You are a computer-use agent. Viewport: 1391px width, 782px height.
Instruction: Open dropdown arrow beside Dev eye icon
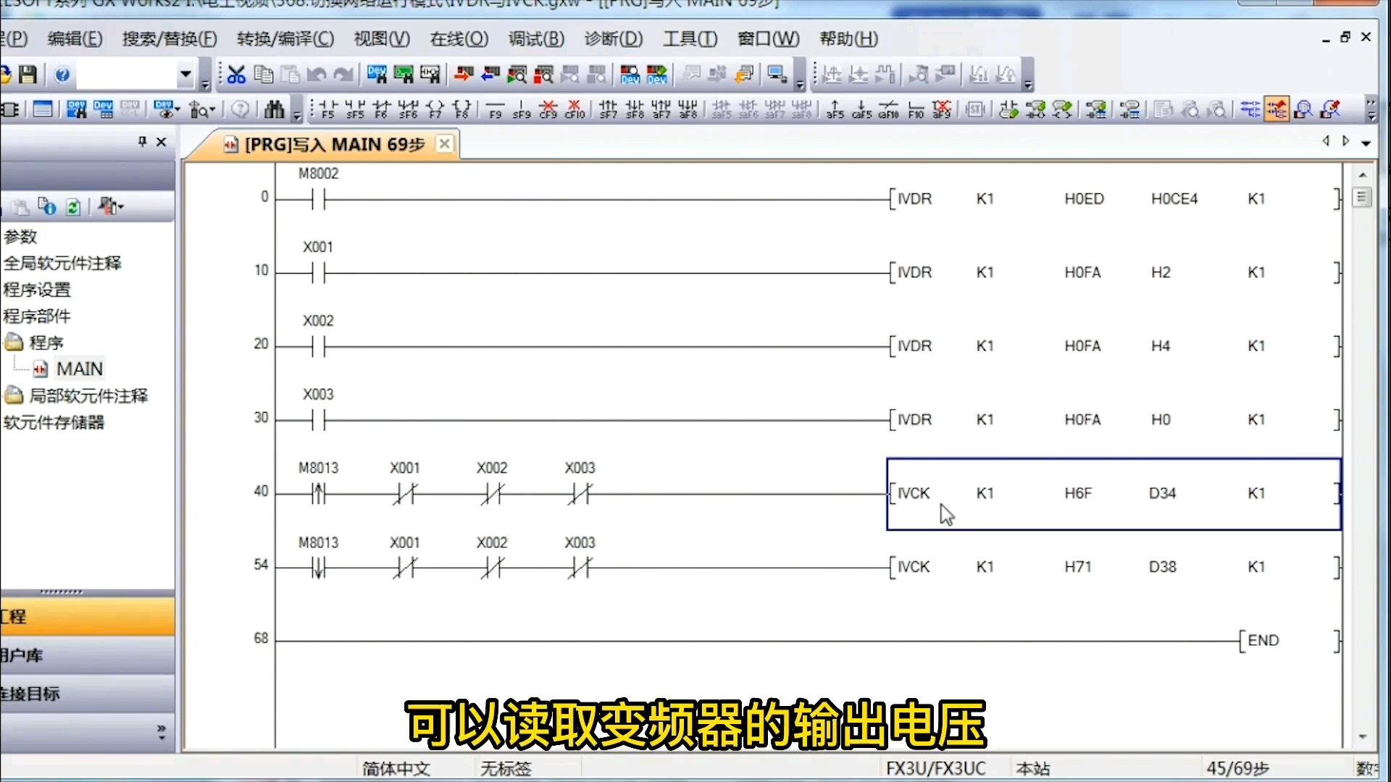tap(177, 110)
